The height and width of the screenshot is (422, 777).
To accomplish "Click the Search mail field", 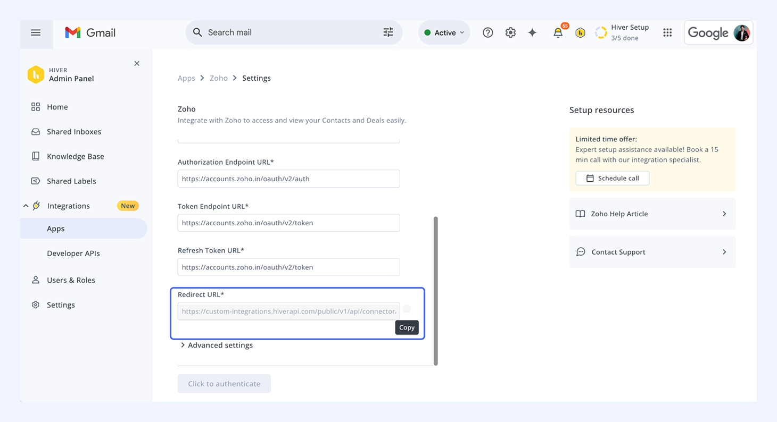I will point(294,32).
